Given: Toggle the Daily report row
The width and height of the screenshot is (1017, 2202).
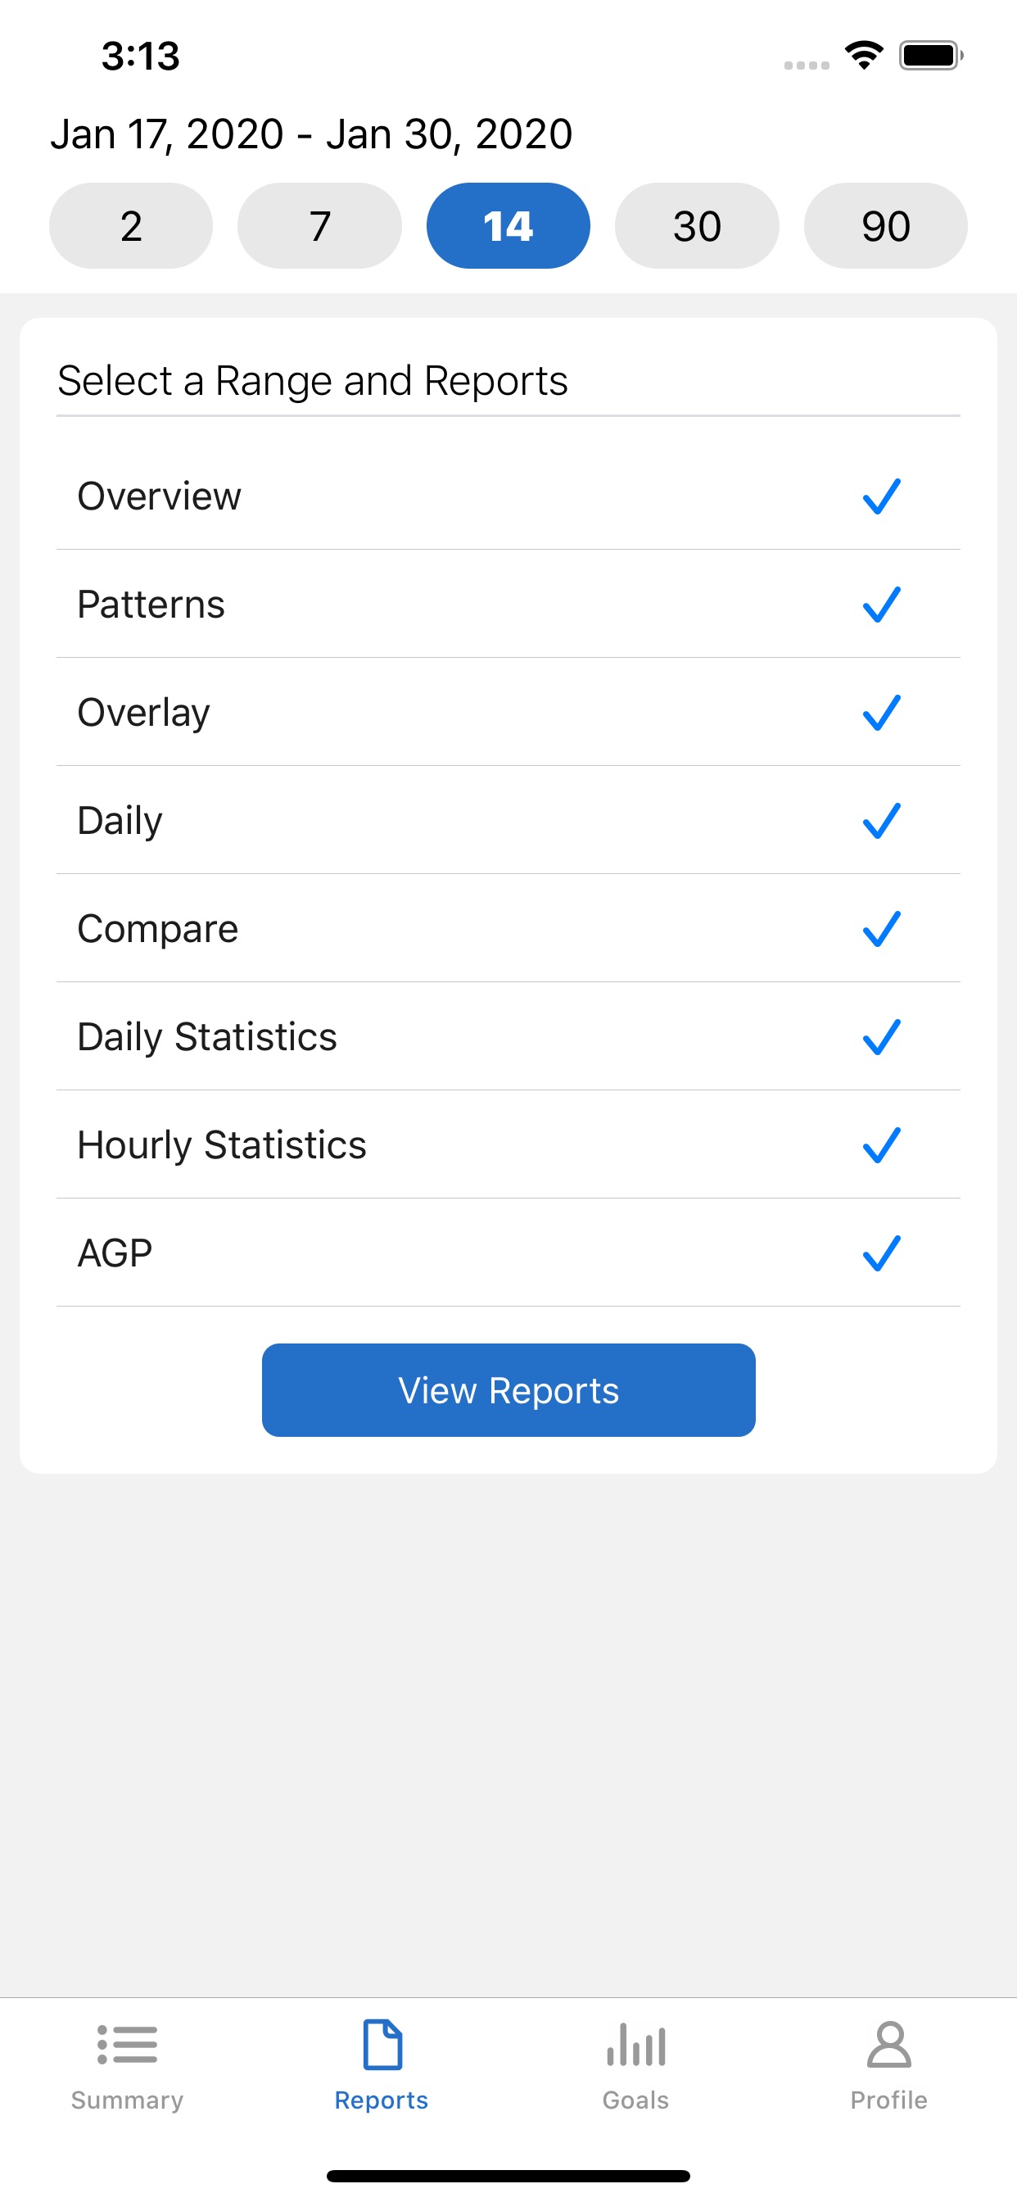Looking at the screenshot, I should click(508, 821).
